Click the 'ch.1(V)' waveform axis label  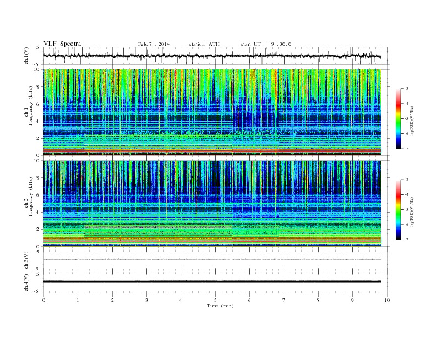pyautogui.click(x=26, y=56)
